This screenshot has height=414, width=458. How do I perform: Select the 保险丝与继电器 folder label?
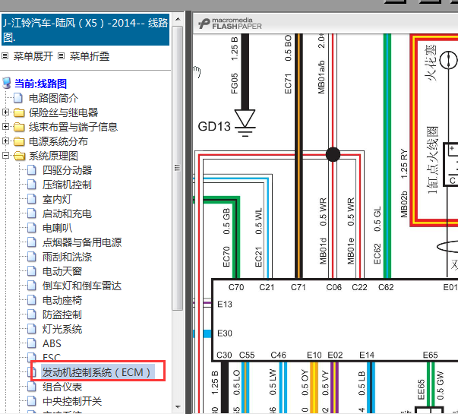(63, 112)
